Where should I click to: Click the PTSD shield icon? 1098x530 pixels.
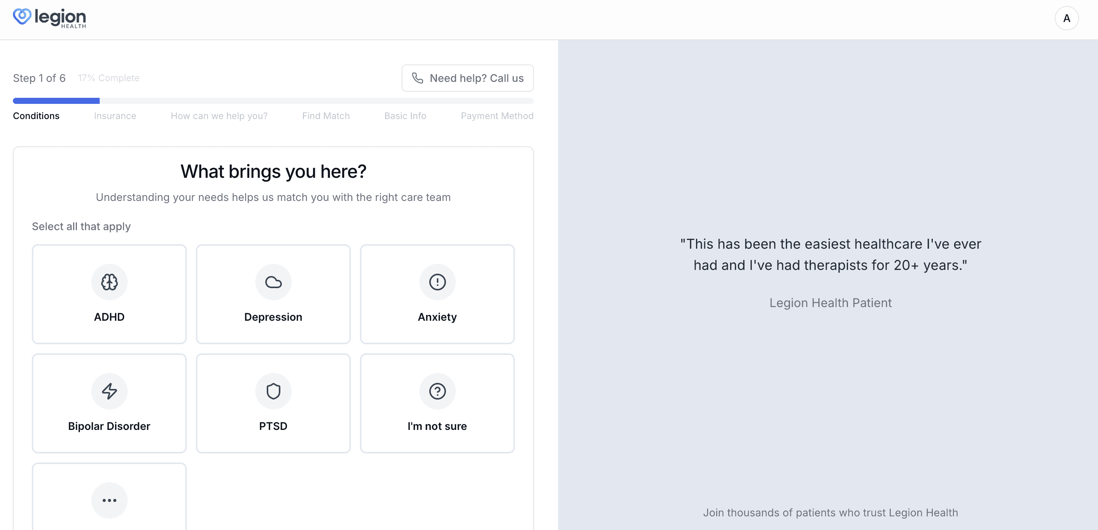click(x=273, y=391)
